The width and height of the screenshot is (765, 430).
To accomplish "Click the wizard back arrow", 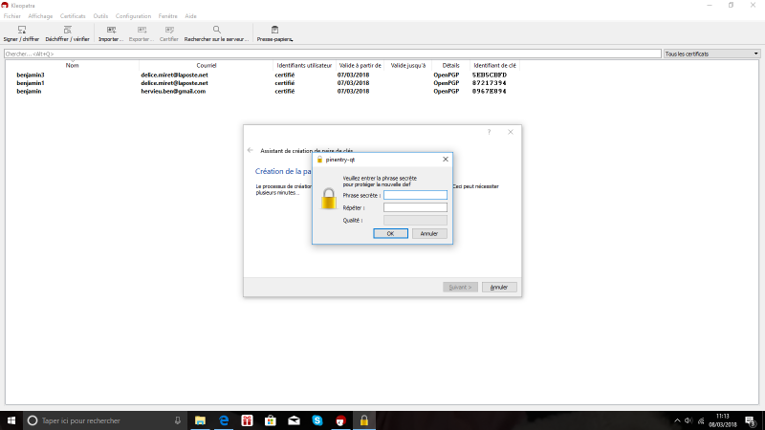I will coord(251,150).
